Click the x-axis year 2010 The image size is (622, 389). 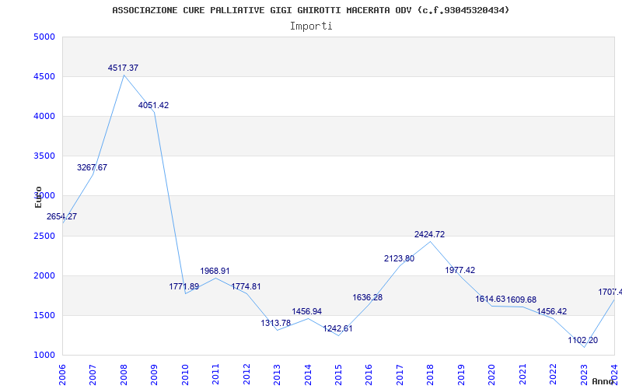tap(185, 375)
